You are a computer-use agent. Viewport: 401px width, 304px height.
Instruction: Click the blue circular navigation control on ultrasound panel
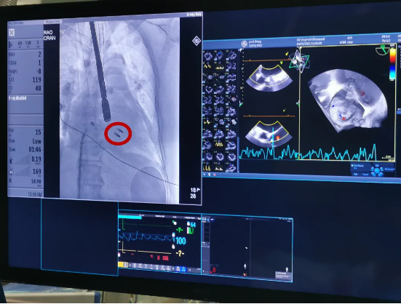377,170
